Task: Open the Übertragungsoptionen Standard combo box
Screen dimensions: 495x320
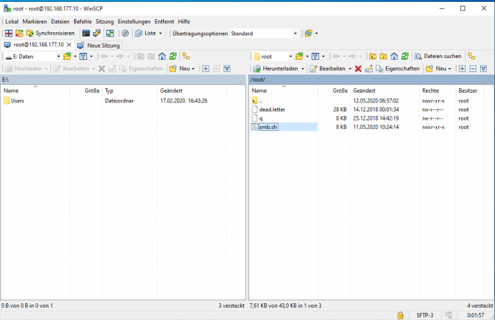Action: (x=264, y=33)
